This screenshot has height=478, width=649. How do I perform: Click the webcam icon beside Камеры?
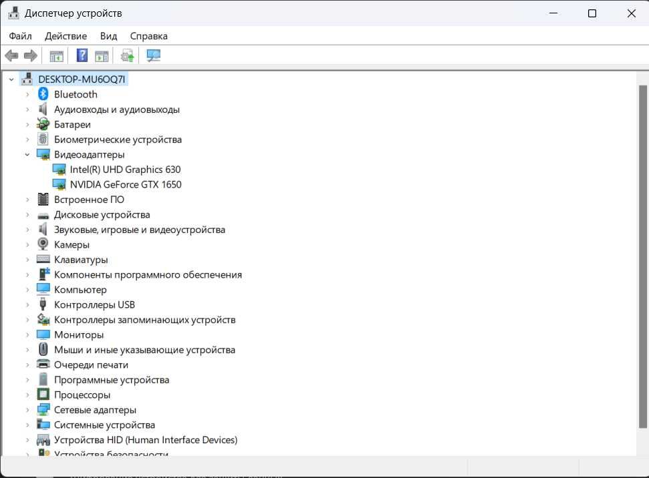tap(43, 244)
